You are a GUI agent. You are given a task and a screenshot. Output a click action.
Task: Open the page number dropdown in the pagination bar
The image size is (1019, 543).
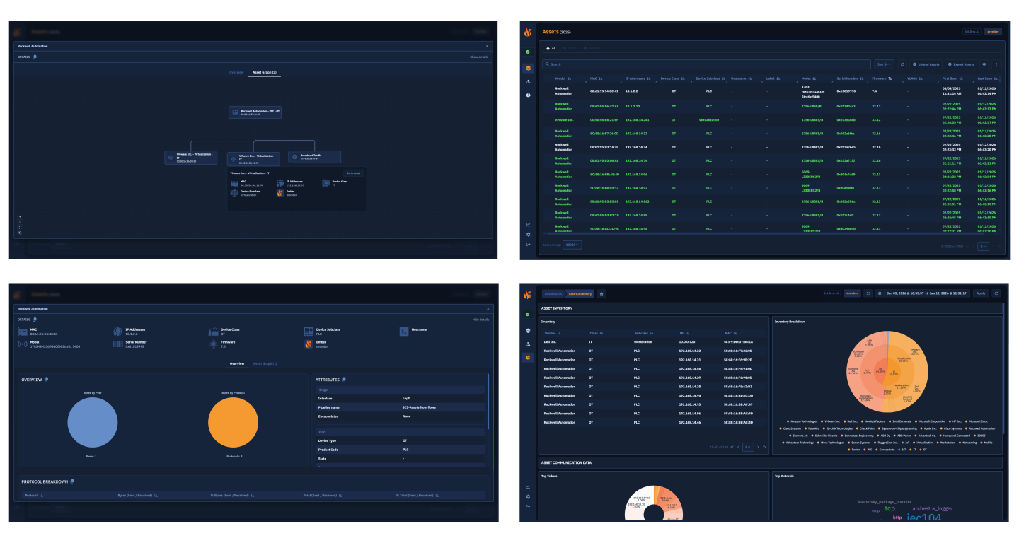(983, 246)
